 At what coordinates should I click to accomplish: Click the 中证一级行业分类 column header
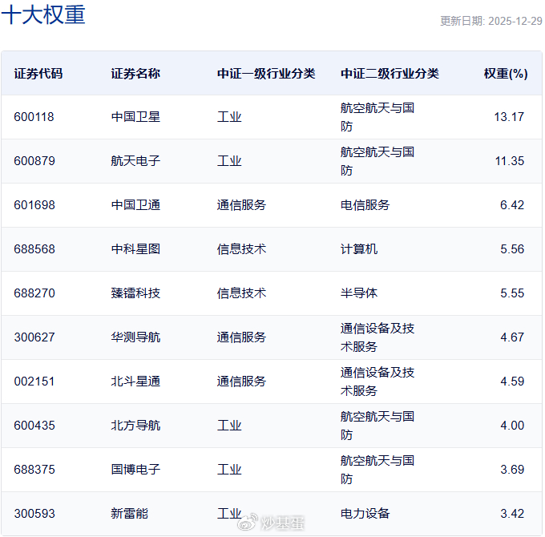click(266, 74)
